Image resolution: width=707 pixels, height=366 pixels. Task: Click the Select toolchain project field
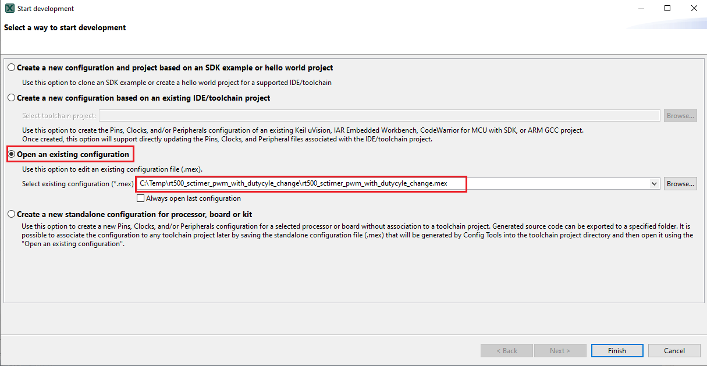379,115
